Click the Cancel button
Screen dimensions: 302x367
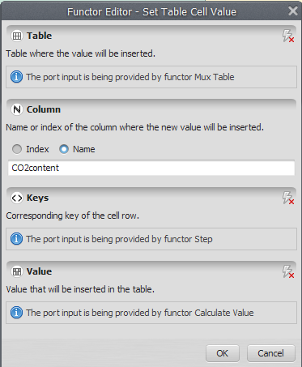270,353
